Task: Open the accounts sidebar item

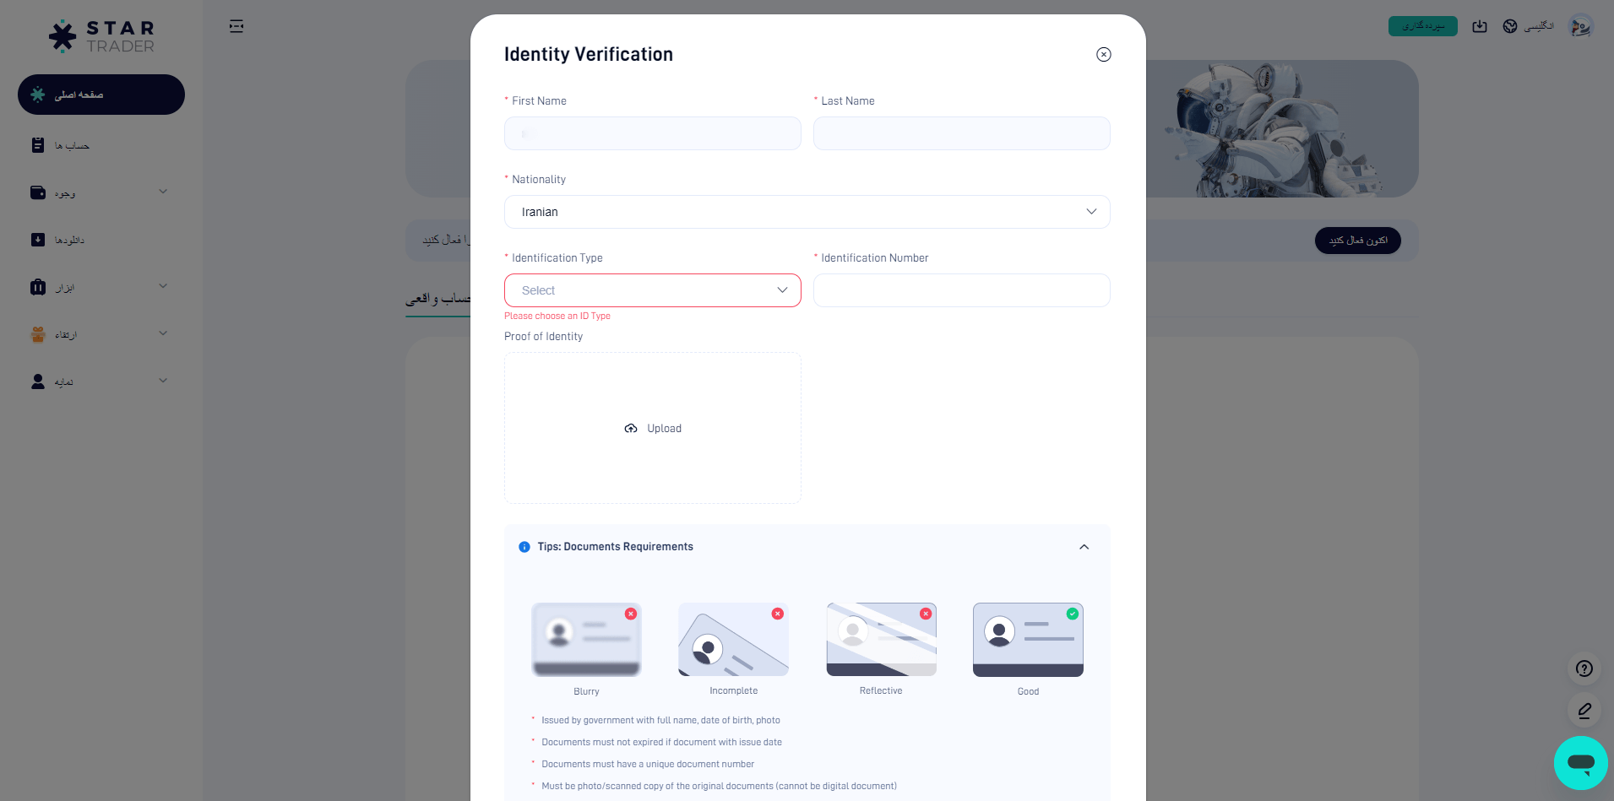Action: (101, 145)
